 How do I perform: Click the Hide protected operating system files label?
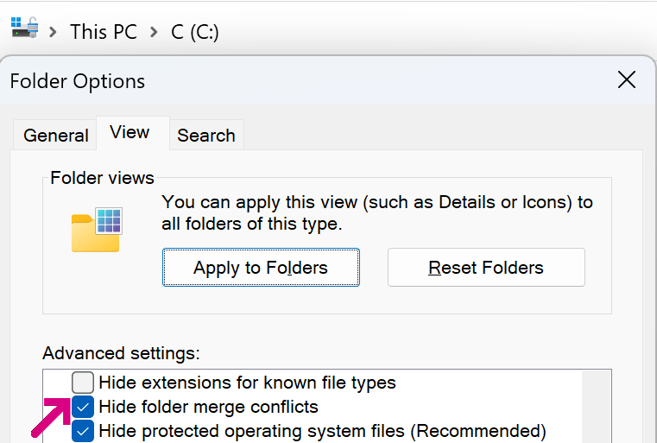point(322,431)
